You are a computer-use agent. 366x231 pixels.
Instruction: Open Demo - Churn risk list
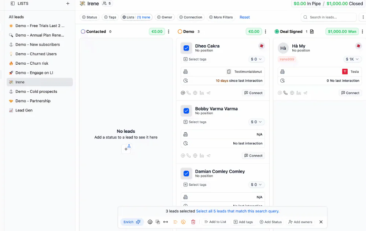click(x=32, y=63)
